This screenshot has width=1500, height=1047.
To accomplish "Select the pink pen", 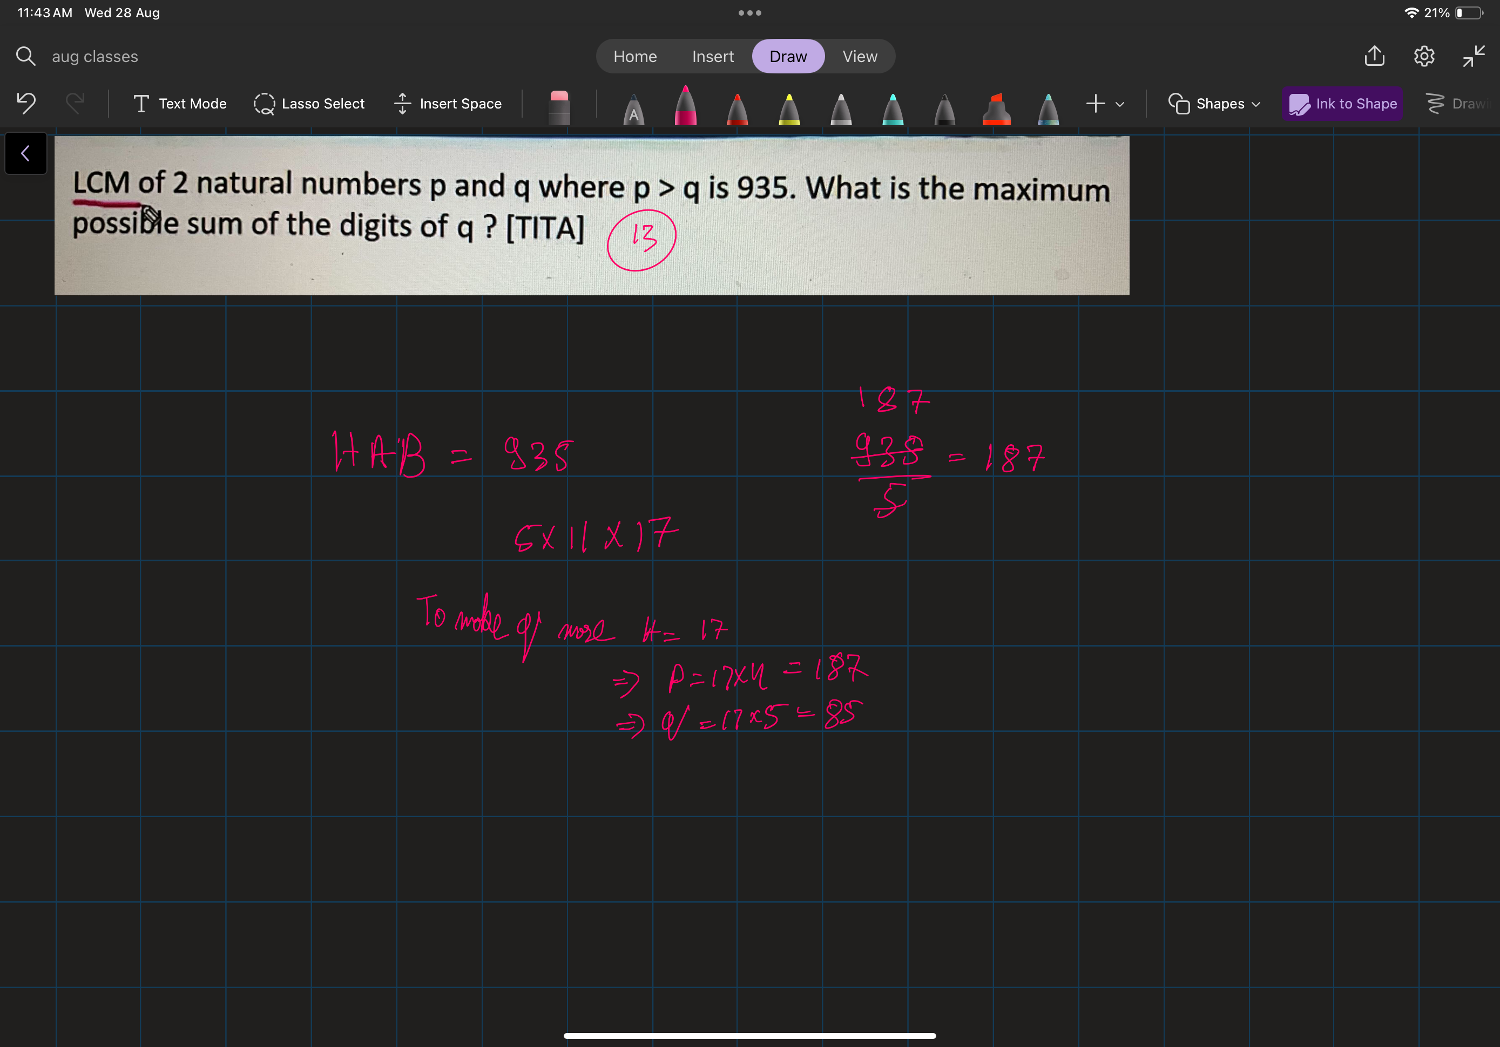I will [x=685, y=105].
